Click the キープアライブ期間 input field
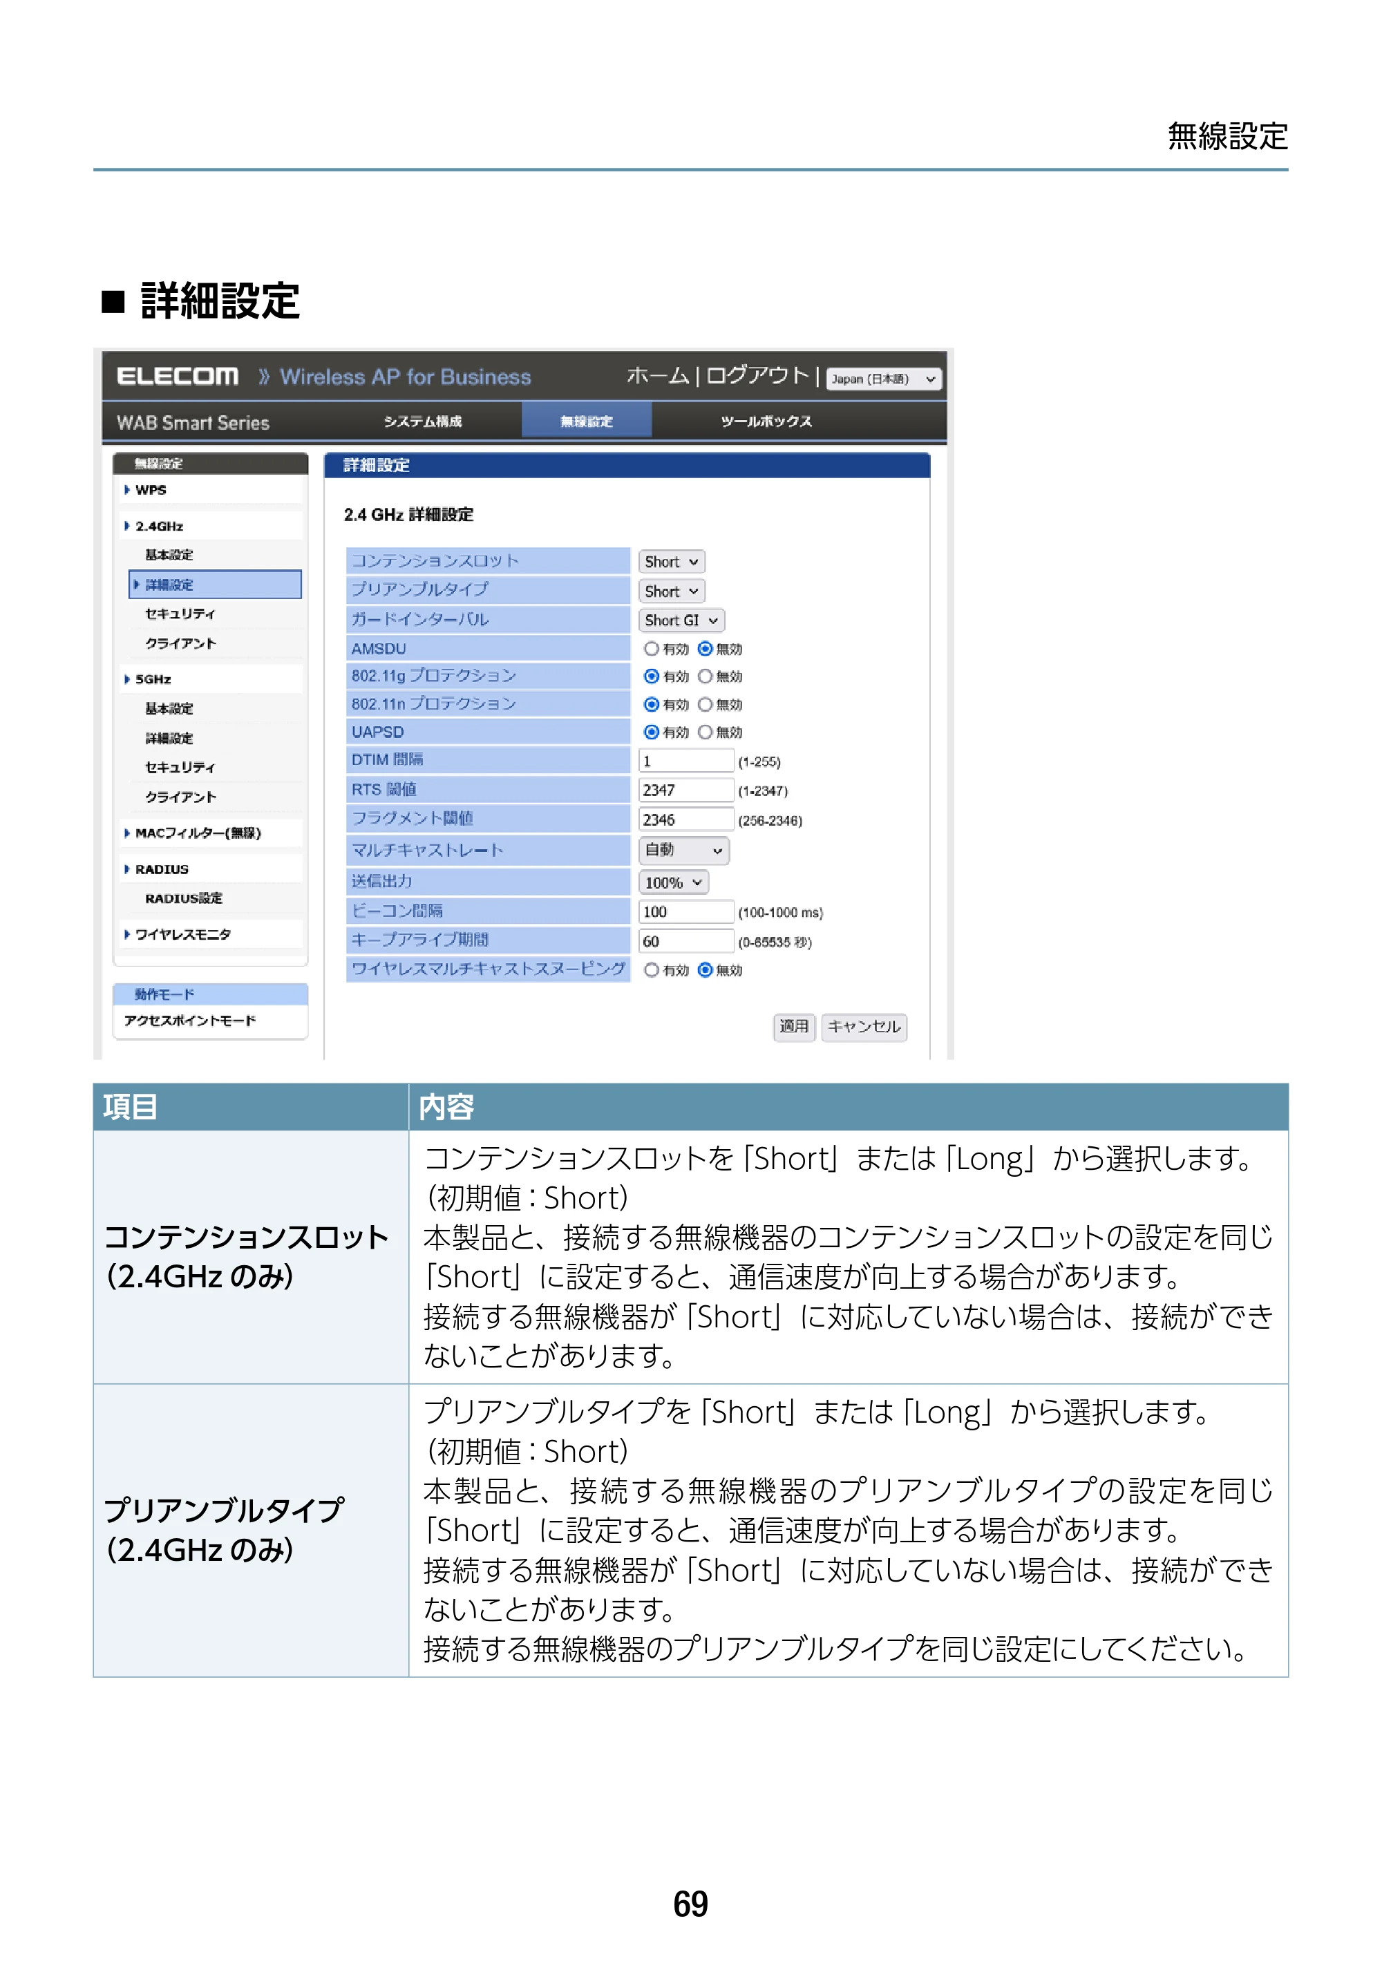The width and height of the screenshot is (1382, 1961). [x=687, y=941]
